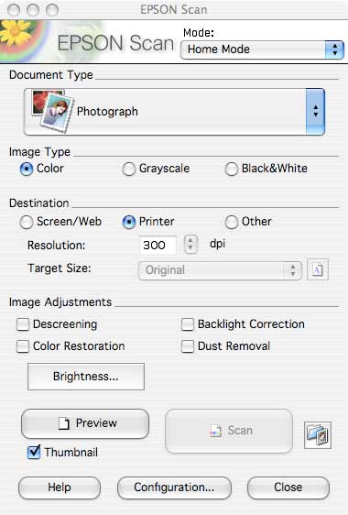Select the Other destination option

(x=231, y=222)
